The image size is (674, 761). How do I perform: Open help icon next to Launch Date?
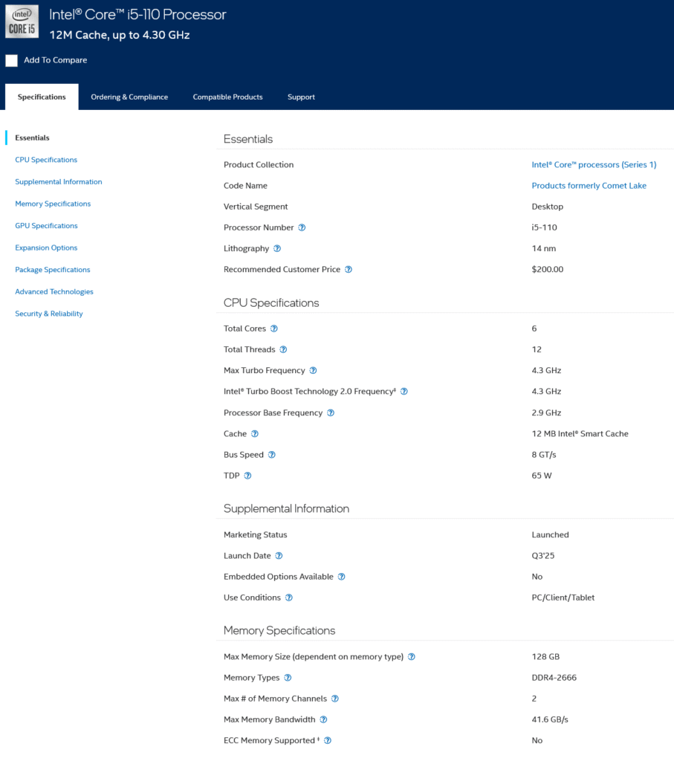tap(279, 556)
